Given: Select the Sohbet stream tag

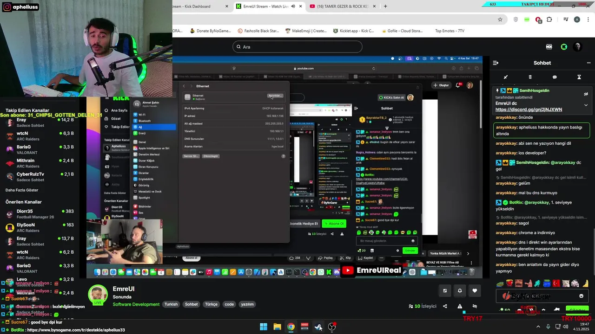Looking at the screenshot, I should coord(191,304).
